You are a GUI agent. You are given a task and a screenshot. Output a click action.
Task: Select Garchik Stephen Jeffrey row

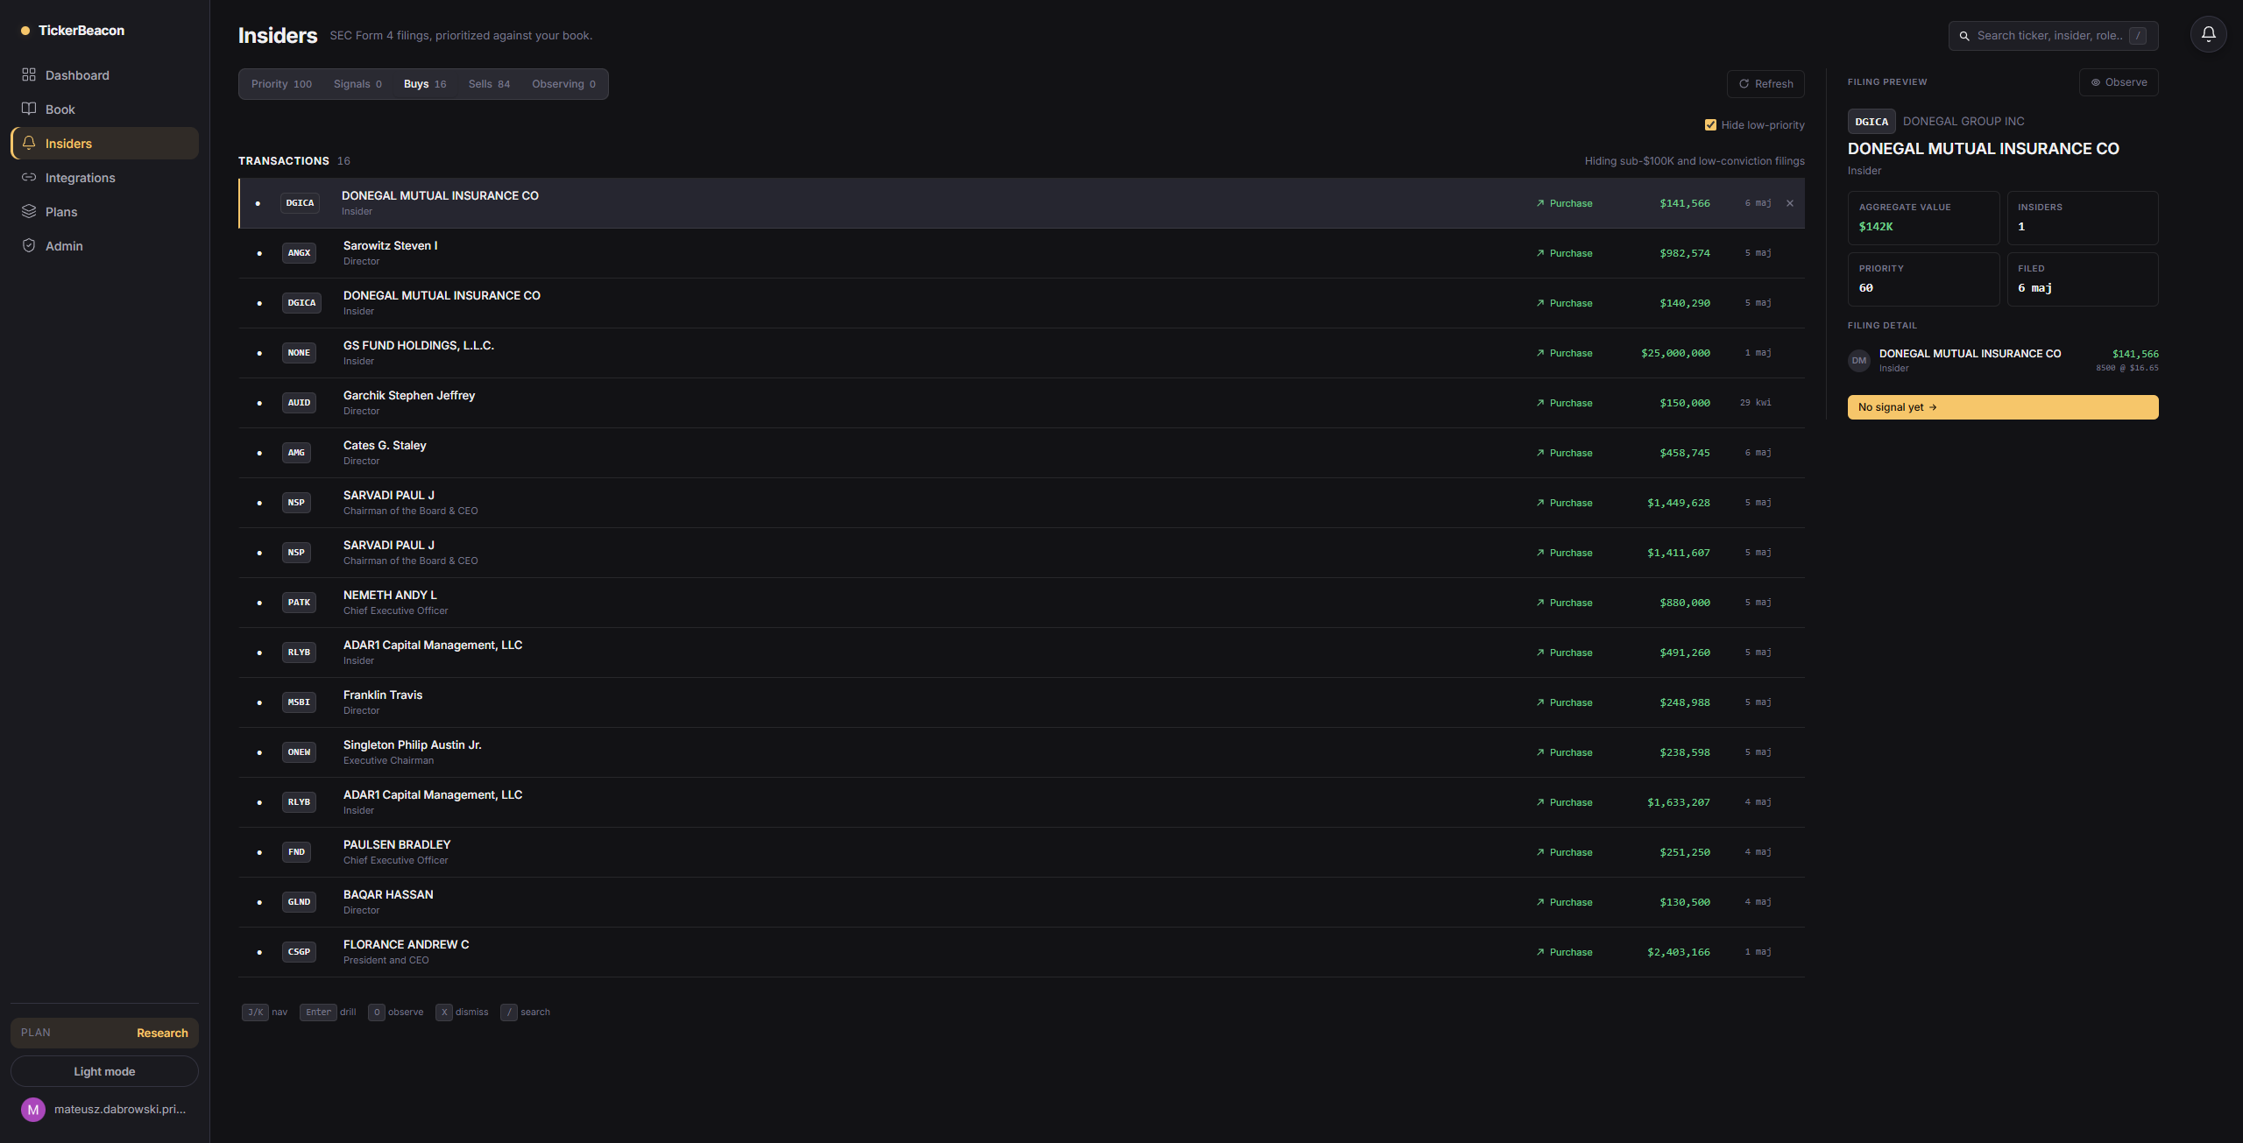[1022, 403]
